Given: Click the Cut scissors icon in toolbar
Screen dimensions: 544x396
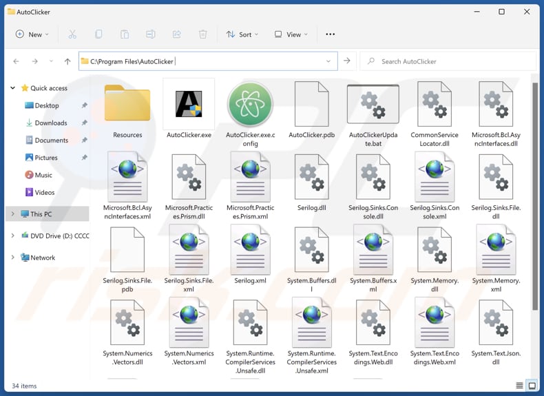Looking at the screenshot, I should 72,34.
